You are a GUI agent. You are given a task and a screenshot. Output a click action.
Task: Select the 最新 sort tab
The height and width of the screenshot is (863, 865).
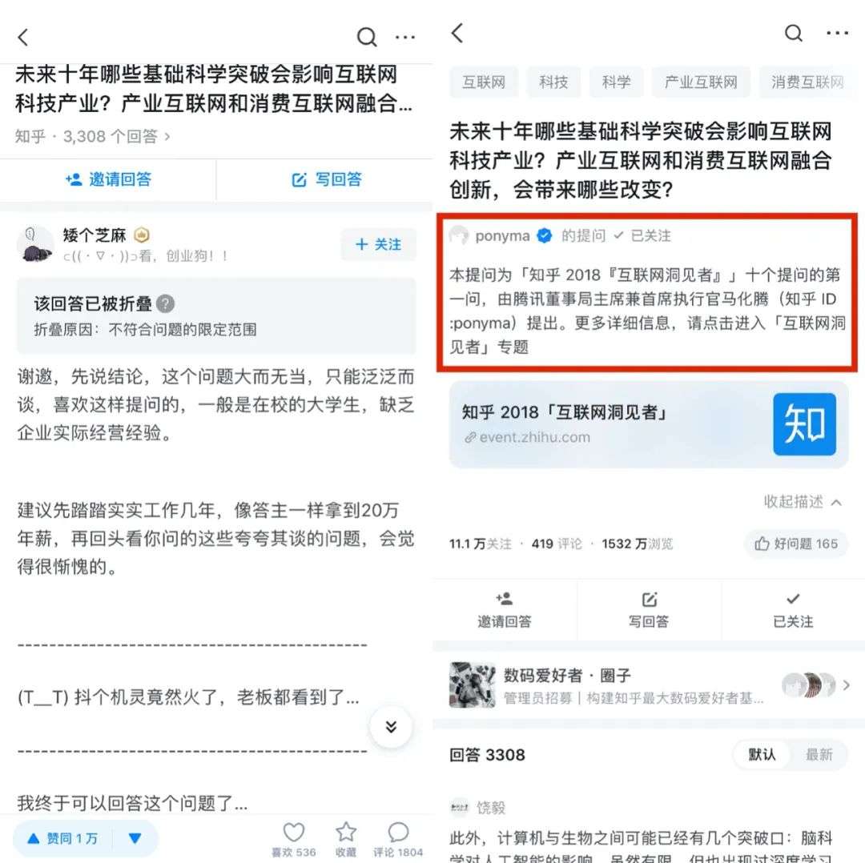click(x=819, y=754)
